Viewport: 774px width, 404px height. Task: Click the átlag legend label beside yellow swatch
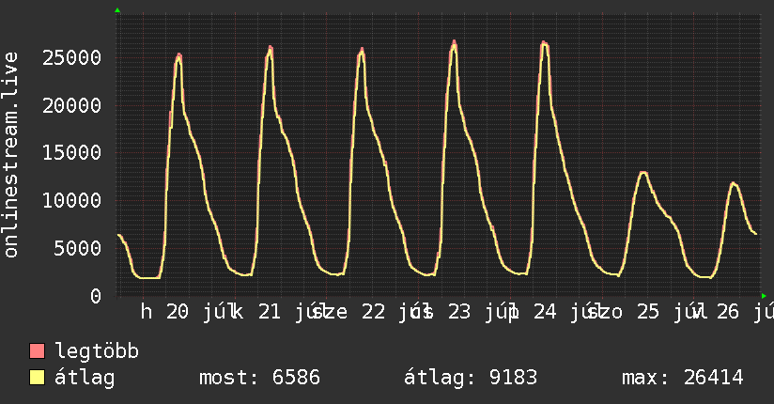(x=85, y=378)
